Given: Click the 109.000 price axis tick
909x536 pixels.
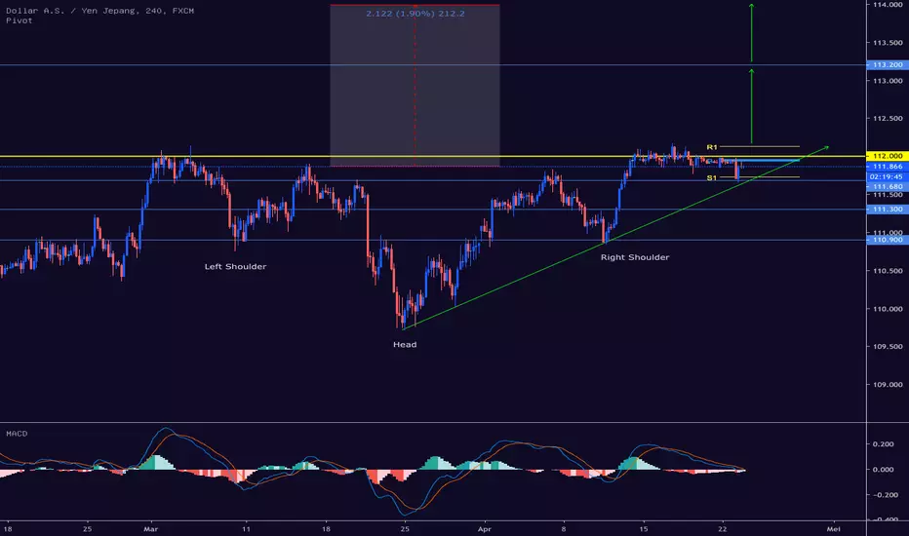Looking at the screenshot, I should 887,385.
